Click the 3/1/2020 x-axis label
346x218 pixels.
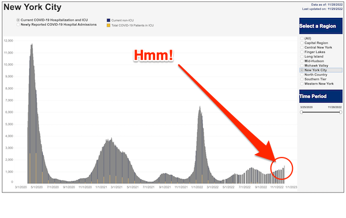(21, 187)
